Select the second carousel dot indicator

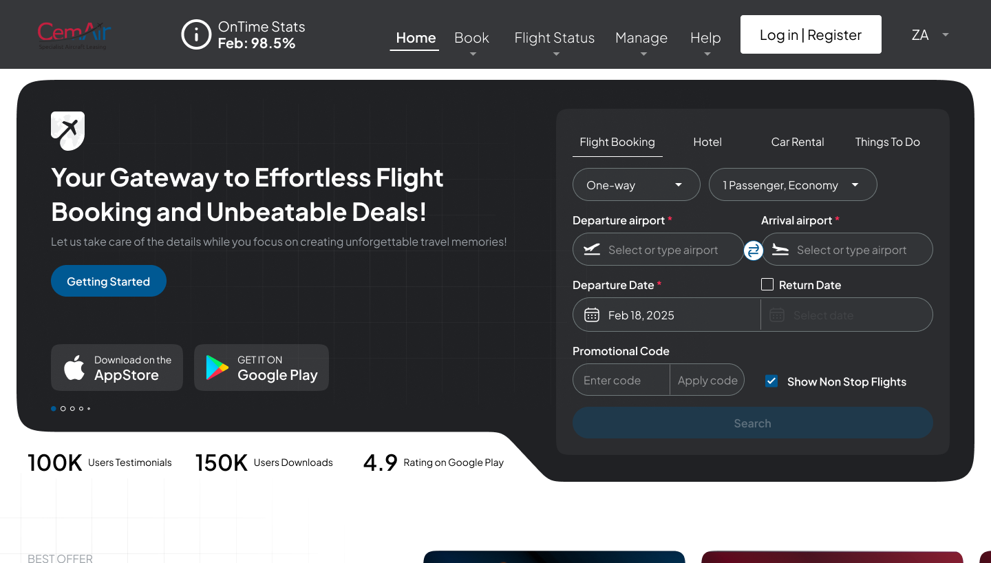(63, 409)
